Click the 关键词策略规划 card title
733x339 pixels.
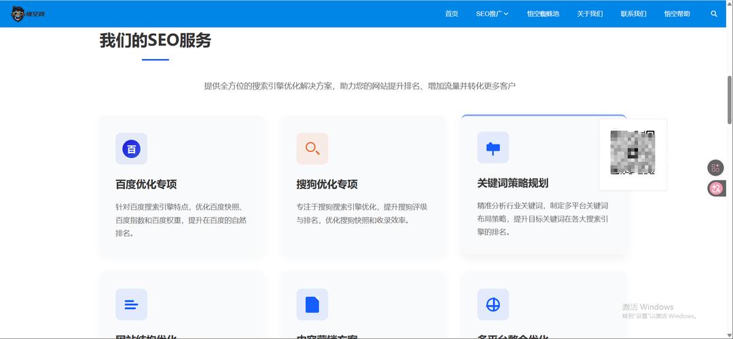[x=513, y=183]
